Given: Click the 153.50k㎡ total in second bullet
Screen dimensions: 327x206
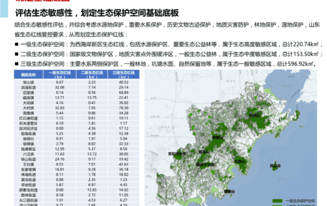Looking at the screenshot, I should [x=306, y=54].
